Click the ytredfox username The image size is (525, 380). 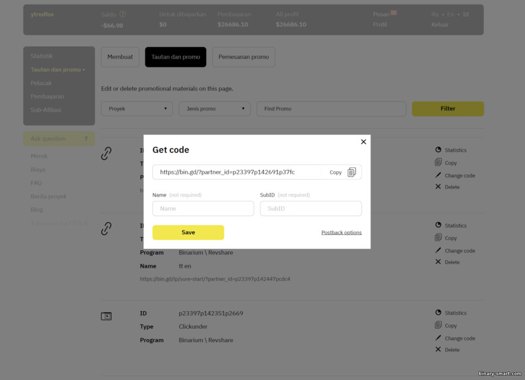(x=42, y=15)
